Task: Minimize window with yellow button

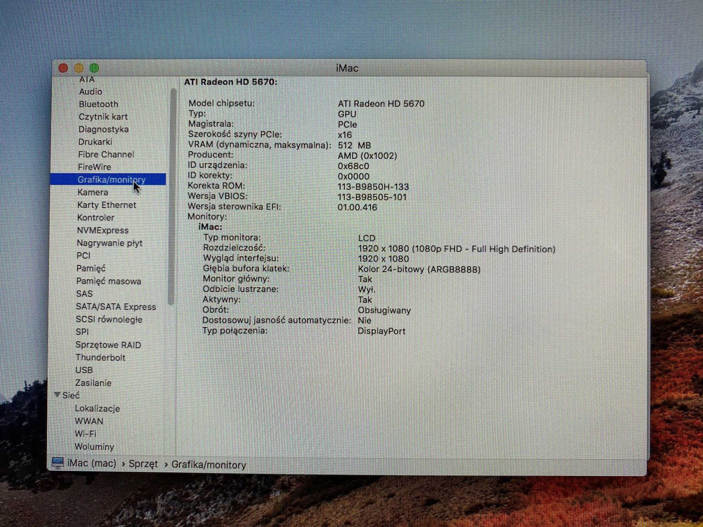Action: pyautogui.click(x=79, y=68)
